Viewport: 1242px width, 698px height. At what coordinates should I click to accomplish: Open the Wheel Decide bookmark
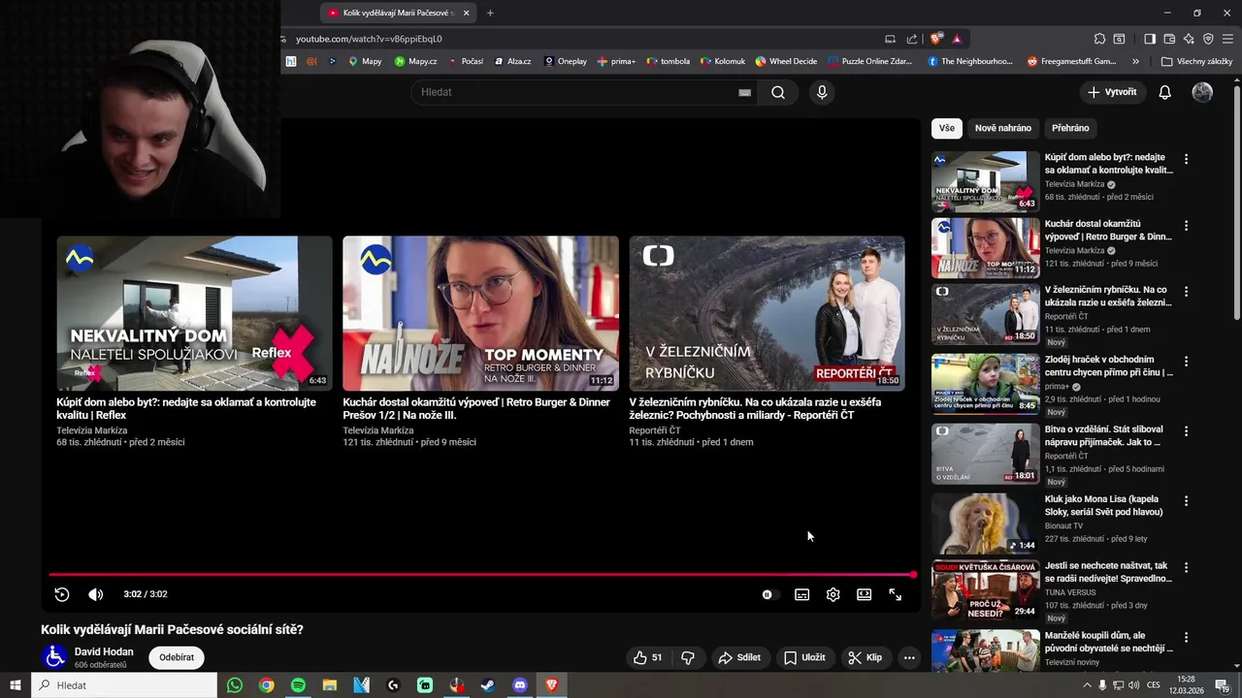click(x=786, y=61)
